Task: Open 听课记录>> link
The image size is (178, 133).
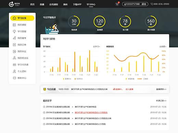Action: pyautogui.click(x=161, y=101)
